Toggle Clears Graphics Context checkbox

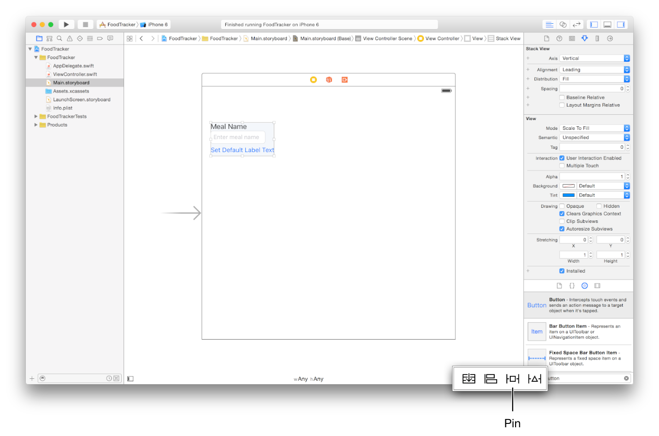point(562,214)
